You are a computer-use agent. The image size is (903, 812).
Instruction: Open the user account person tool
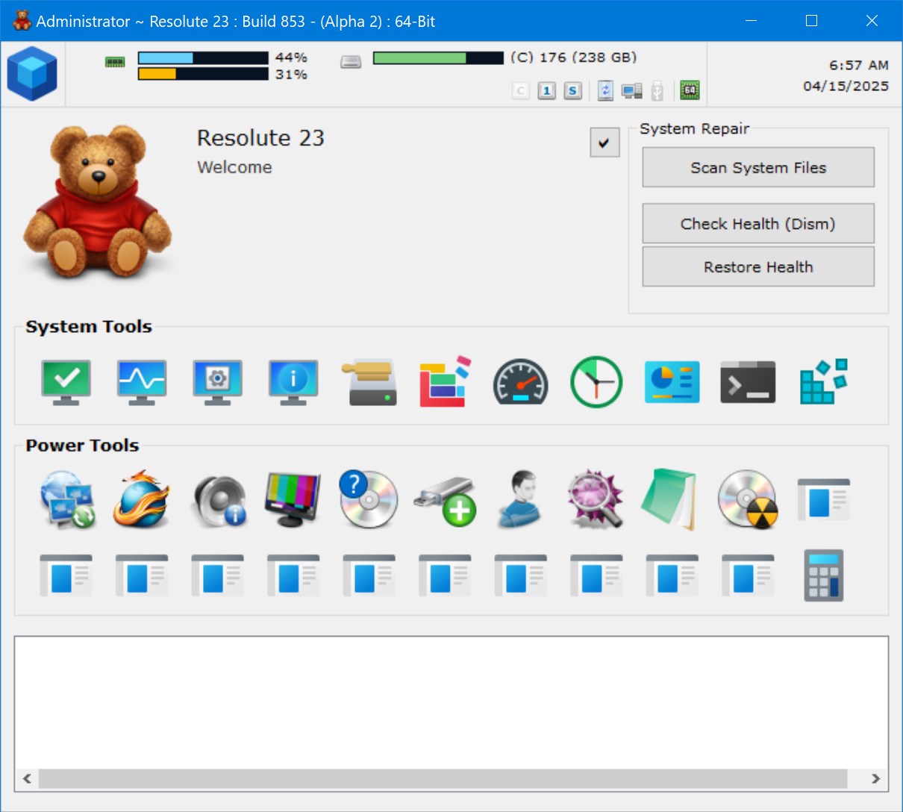521,499
